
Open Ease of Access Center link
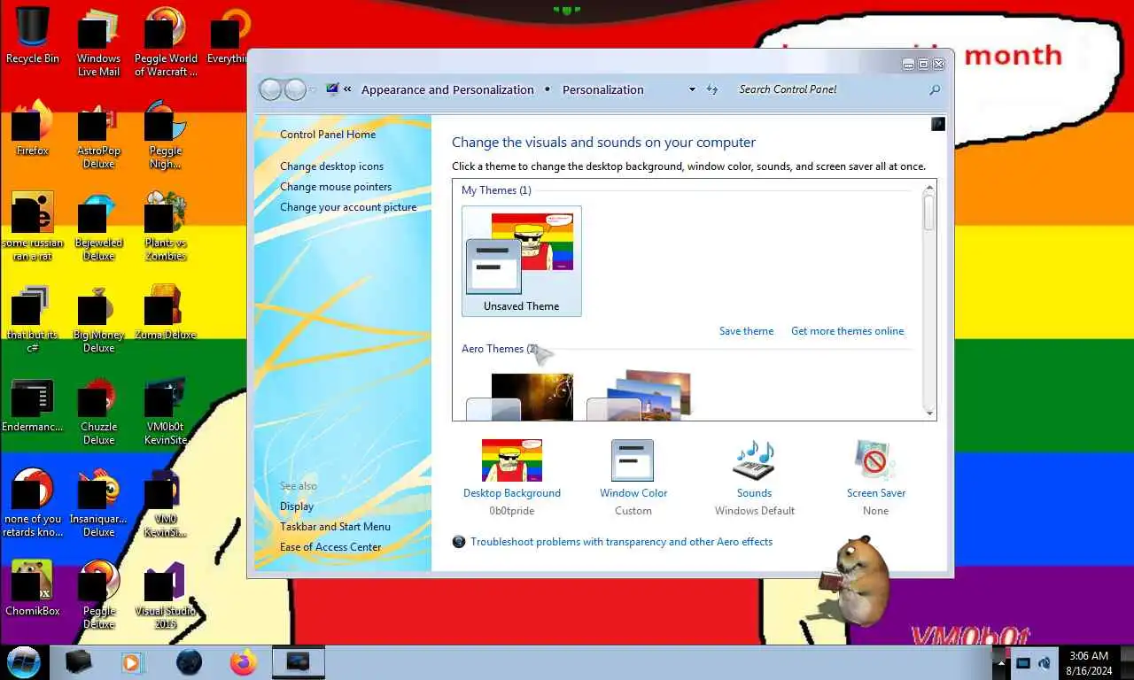pyautogui.click(x=330, y=547)
